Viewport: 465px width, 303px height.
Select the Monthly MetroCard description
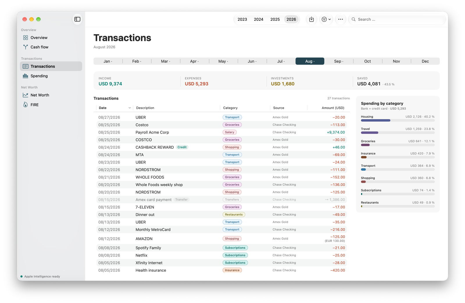[153, 230]
